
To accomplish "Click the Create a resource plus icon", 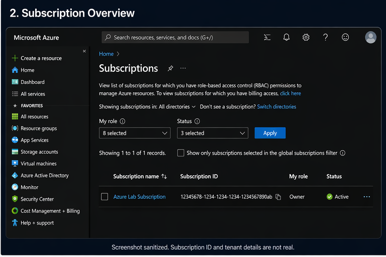I will coord(15,58).
